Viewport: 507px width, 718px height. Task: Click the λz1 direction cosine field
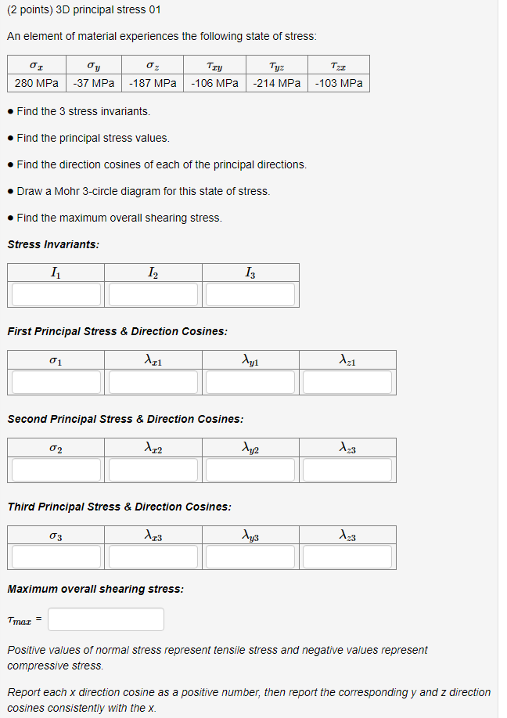coord(347,381)
